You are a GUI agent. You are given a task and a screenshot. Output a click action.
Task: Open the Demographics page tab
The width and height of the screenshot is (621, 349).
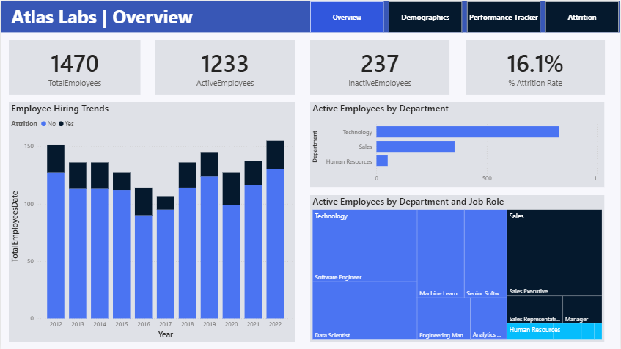pyautogui.click(x=425, y=17)
